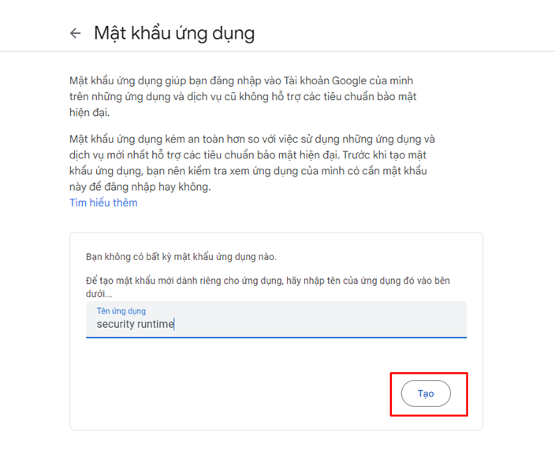Screen dimensions: 555x469
Task: Click the text 'này để đăng nhập hay không.'
Action: pos(140,188)
